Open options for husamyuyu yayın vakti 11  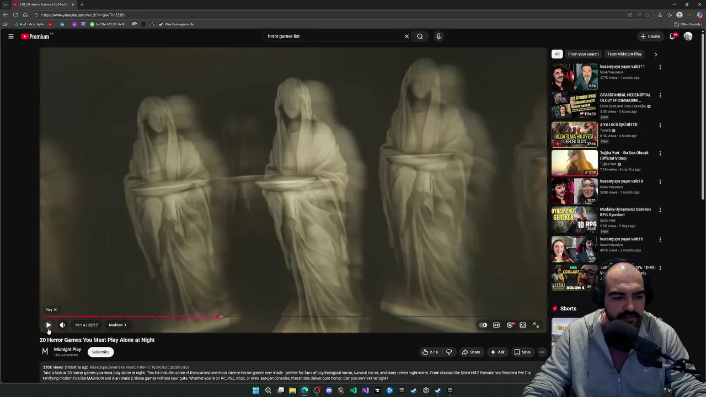[x=660, y=67]
